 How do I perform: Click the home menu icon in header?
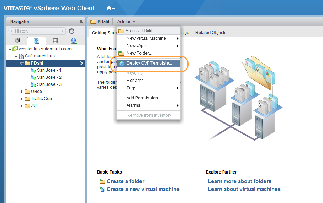point(111,8)
